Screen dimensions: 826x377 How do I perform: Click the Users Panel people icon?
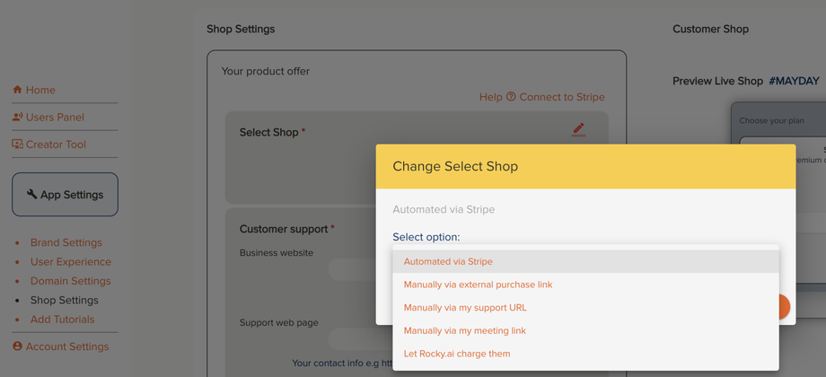(17, 117)
